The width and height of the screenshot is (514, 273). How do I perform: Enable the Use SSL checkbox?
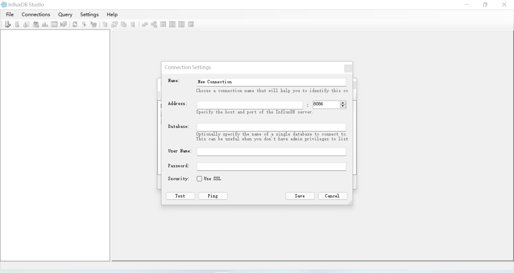199,179
